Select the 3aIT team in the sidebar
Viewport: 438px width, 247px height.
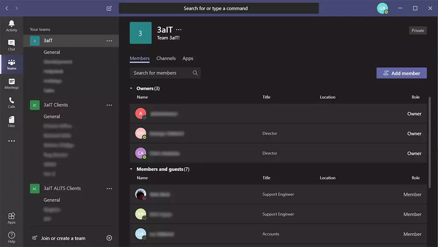pyautogui.click(x=71, y=41)
